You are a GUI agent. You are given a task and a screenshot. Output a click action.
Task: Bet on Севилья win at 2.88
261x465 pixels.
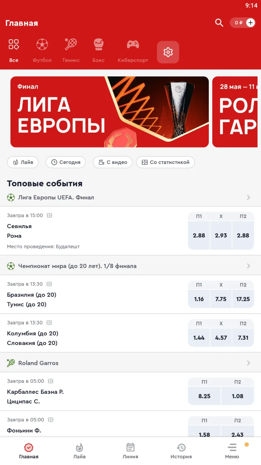199,235
